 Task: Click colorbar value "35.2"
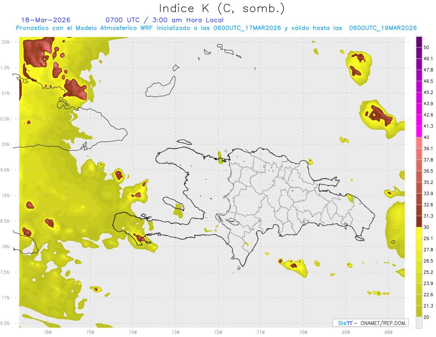click(x=428, y=182)
